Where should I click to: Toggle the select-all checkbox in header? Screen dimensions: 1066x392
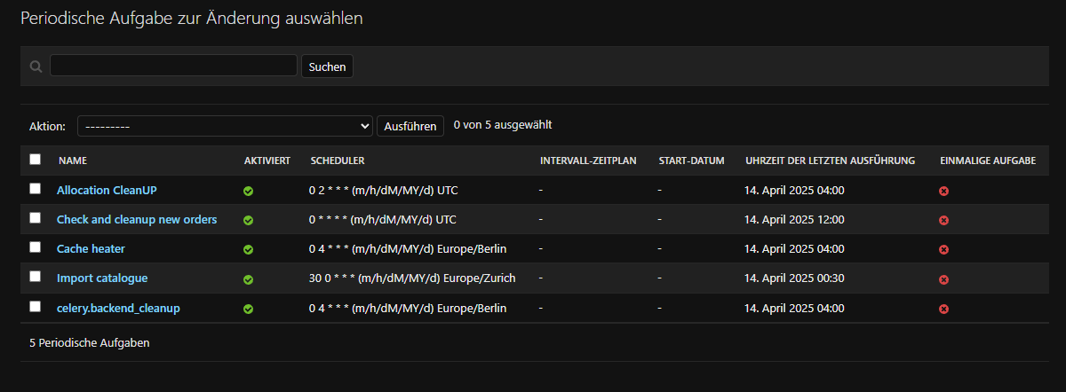36,160
